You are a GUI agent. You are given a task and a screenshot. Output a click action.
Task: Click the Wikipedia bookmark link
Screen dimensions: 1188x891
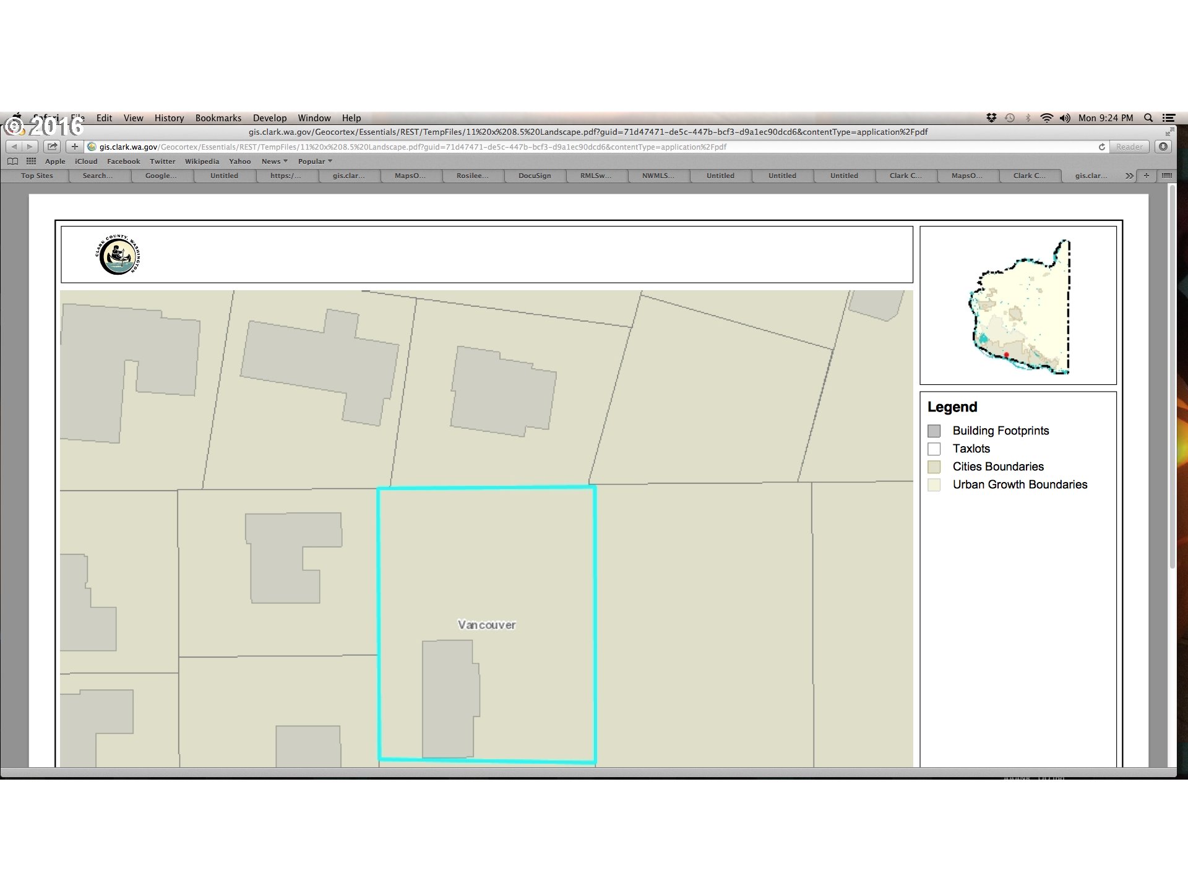[202, 161]
